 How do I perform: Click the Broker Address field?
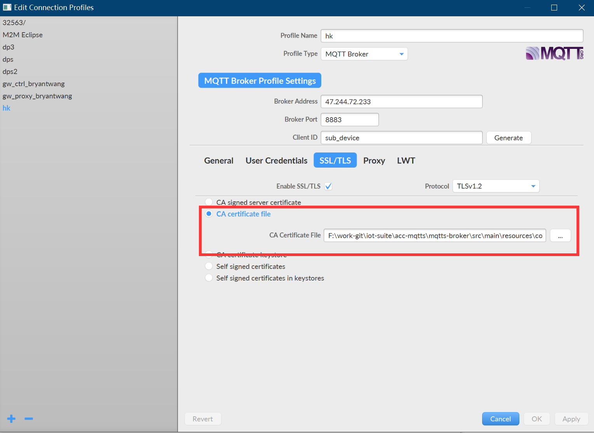tap(402, 102)
